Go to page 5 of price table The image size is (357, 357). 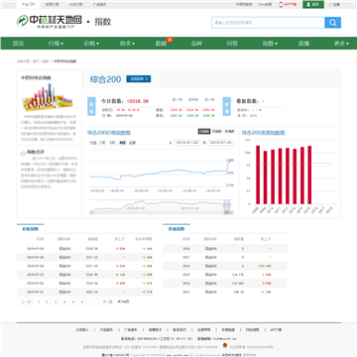click(x=73, y=301)
